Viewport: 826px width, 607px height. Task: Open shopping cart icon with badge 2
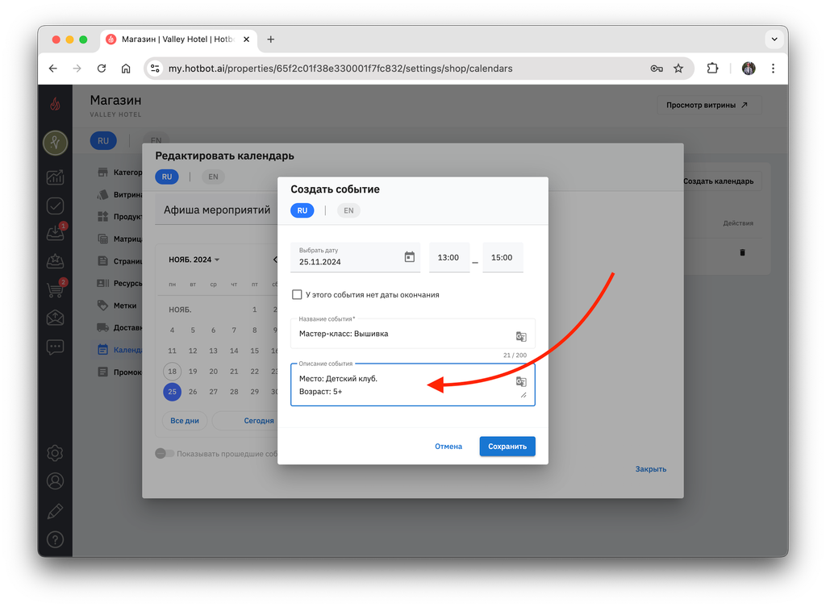[55, 289]
